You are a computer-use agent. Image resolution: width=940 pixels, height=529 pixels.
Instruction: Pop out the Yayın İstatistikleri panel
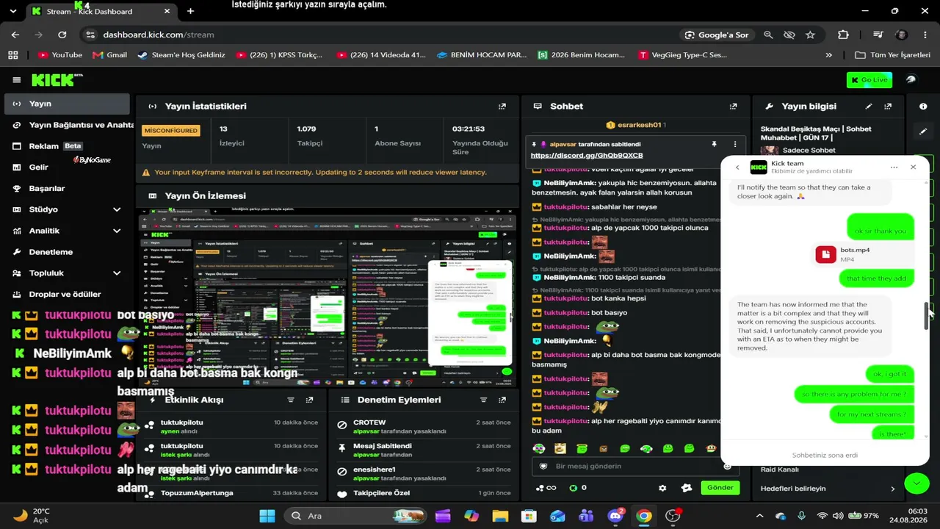coord(502,107)
